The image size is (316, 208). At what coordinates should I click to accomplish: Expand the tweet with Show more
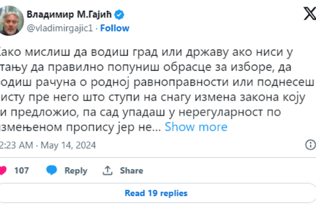[196, 127]
